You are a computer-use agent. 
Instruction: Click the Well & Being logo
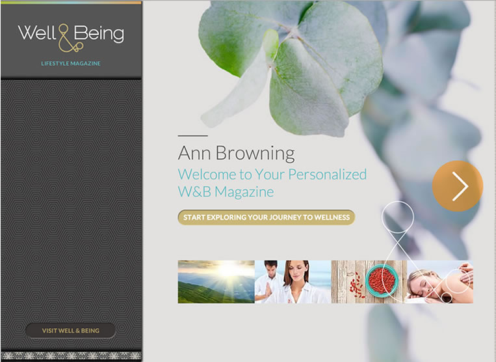(x=71, y=37)
